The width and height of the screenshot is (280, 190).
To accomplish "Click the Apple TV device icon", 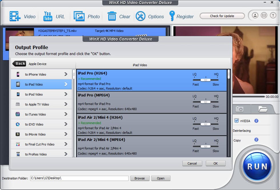I will tap(18, 104).
